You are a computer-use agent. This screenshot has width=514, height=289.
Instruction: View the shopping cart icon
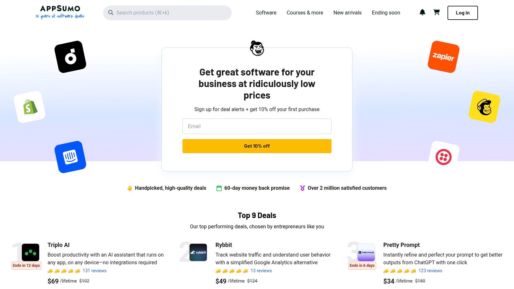tap(436, 12)
